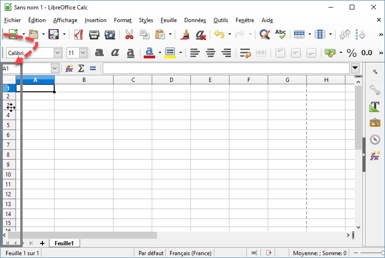This screenshot has width=385, height=258.
Task: Click the Export as PDF icon
Action: tap(80, 34)
